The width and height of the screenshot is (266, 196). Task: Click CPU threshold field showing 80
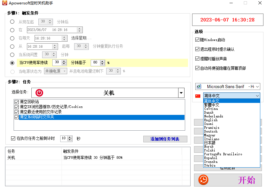[95, 62]
